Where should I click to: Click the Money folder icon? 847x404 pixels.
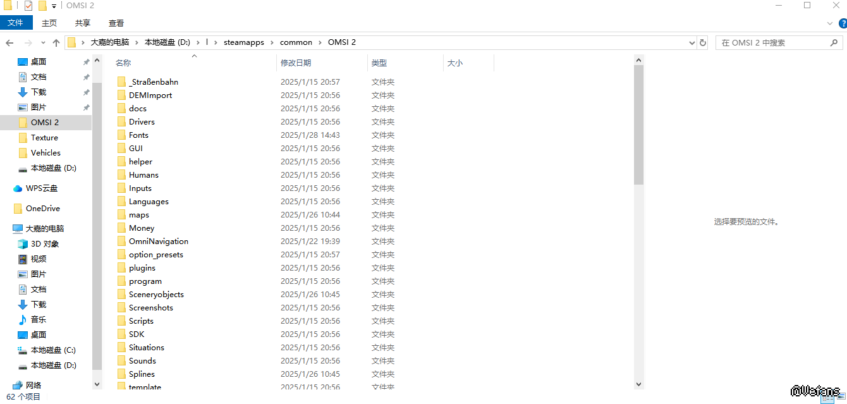[122, 228]
